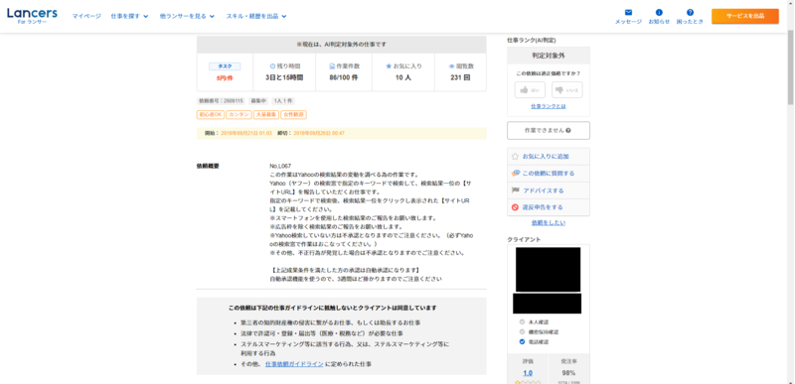
Task: Click the star icon beside お気に入り stat
Action: tap(389, 66)
